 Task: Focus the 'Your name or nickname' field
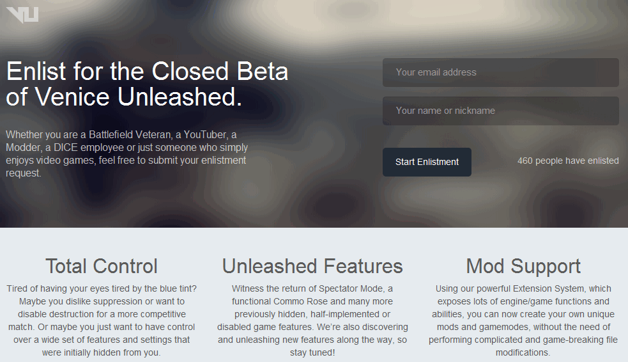tap(501, 111)
